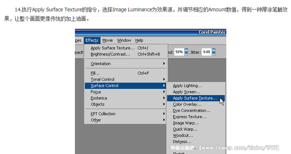The height and width of the screenshot is (154, 291).
Task: Choose Apply Screen... from the submenu
Action: coord(196,92)
